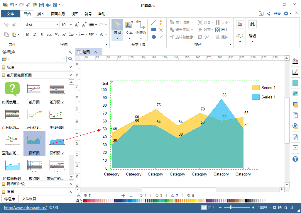Open the font name 宋体 dropdown
Image resolution: width=301 pixels, height=213 pixels.
(57, 25)
